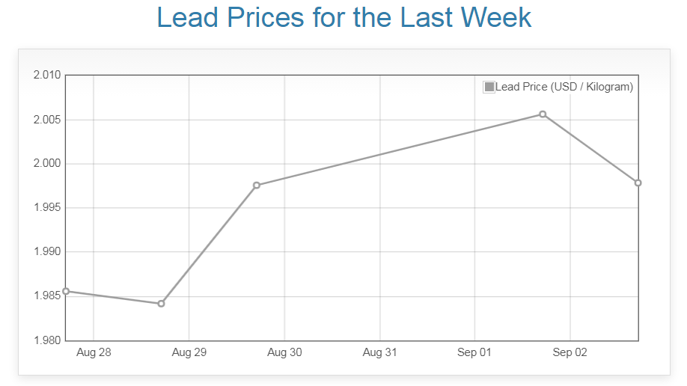Click the Aug 30 date label
The width and height of the screenshot is (687, 386).
click(284, 352)
